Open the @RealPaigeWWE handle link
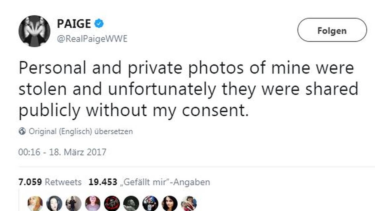This screenshot has width=375, height=211. [x=92, y=39]
